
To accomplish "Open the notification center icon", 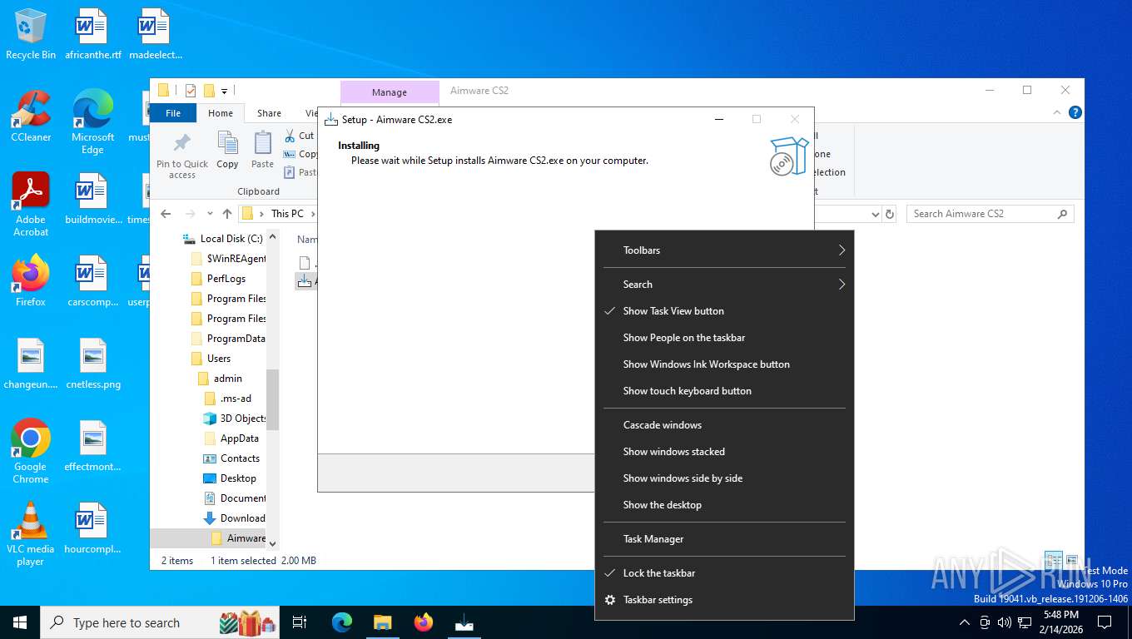I will (x=1105, y=622).
